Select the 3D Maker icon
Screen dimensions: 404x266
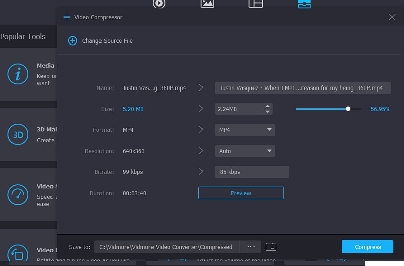[x=18, y=135]
